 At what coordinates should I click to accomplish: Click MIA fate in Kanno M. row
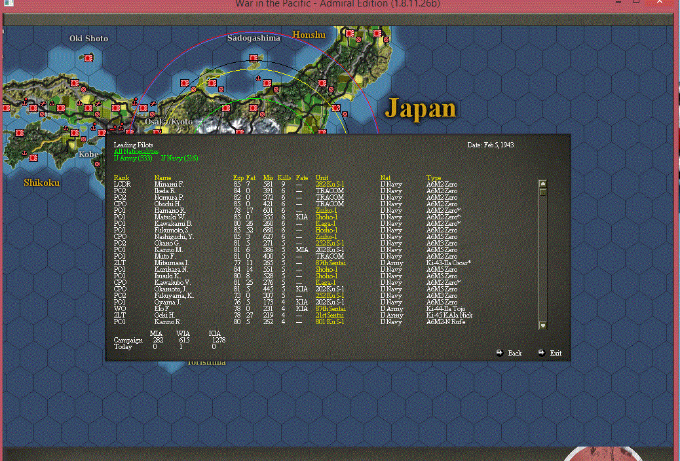point(302,249)
